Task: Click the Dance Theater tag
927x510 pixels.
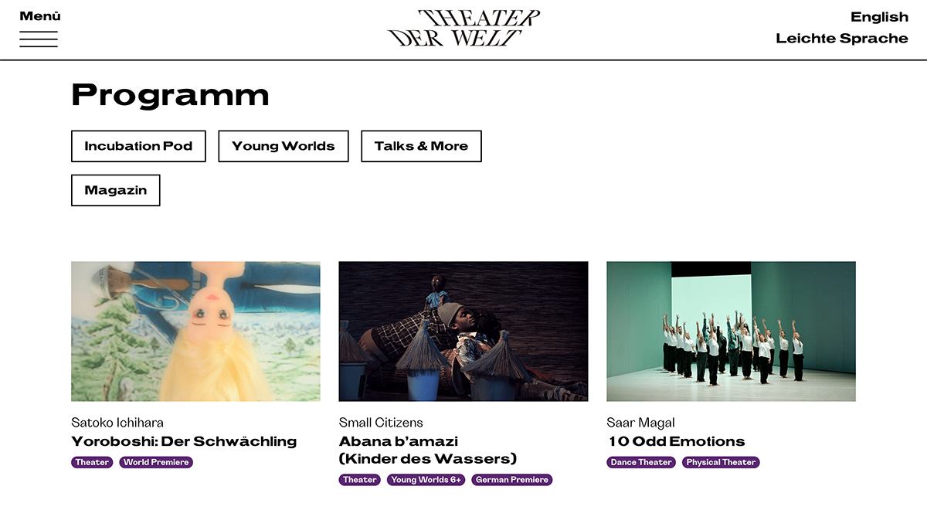Action: click(641, 462)
